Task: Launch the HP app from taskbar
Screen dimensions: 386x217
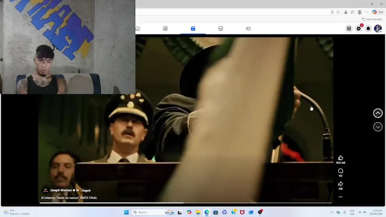Action: click(224, 212)
